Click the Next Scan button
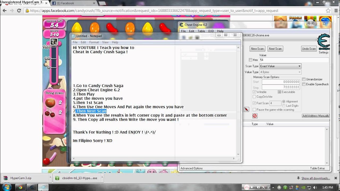The width and height of the screenshot is (340, 191). (275, 49)
